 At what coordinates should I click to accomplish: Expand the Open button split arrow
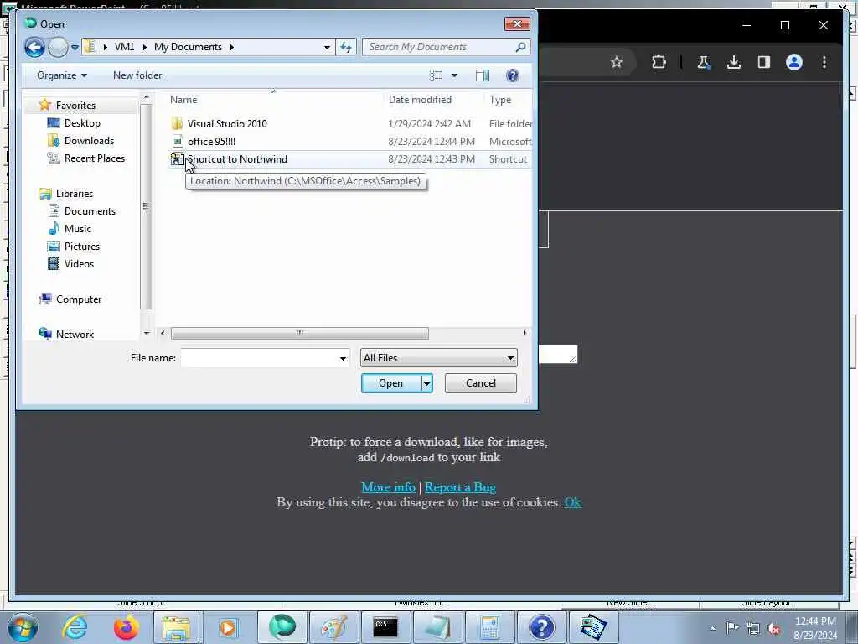pyautogui.click(x=426, y=383)
